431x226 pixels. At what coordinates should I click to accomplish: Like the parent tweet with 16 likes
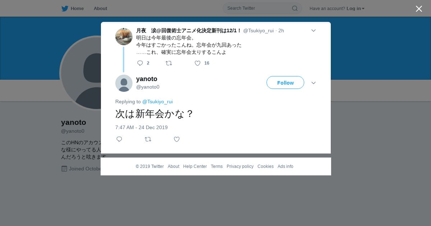(x=198, y=63)
